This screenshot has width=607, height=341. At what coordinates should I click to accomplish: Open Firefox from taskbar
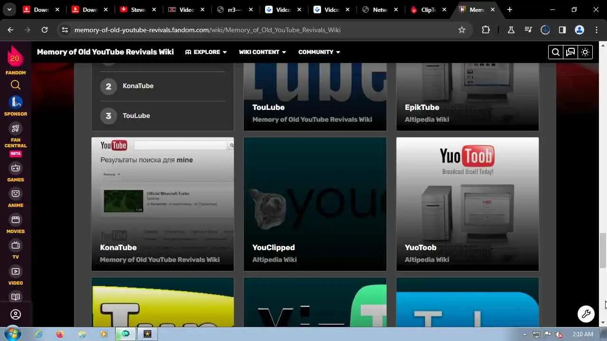[60, 334]
